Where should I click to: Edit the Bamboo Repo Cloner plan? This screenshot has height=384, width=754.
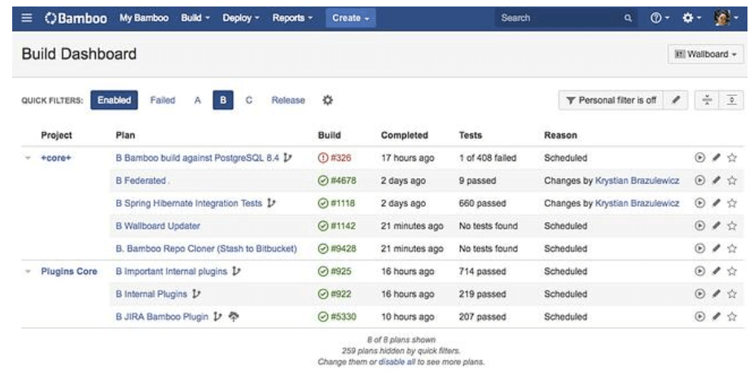tap(716, 248)
